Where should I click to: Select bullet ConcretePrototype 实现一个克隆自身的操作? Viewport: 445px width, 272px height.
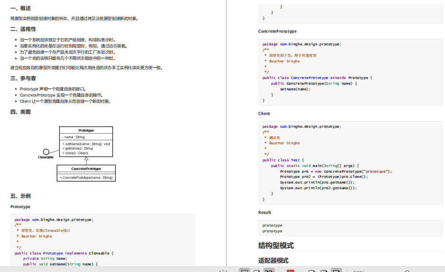pos(61,95)
